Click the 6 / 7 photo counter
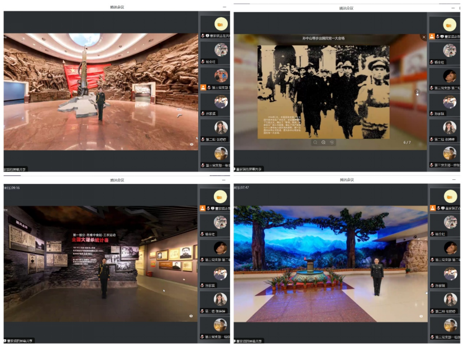This screenshot has width=464, height=347. 407,143
